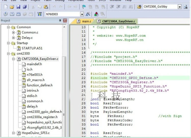191x138 pixels.
Task: Click the Open file folder icon
Action: (x=12, y=7)
